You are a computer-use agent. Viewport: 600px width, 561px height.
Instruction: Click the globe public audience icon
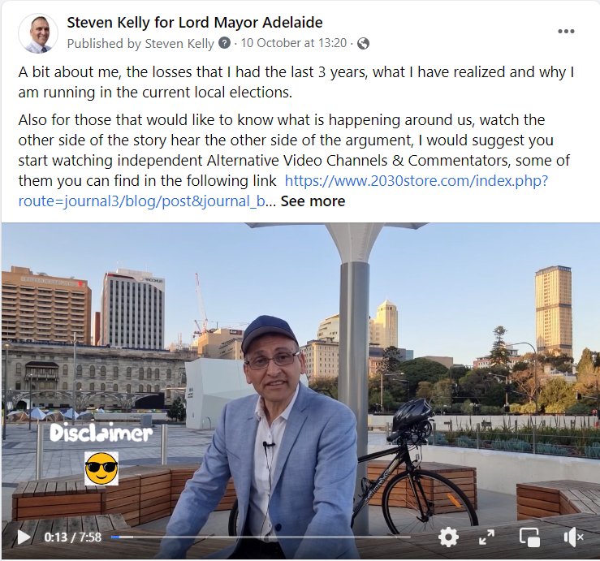point(363,44)
